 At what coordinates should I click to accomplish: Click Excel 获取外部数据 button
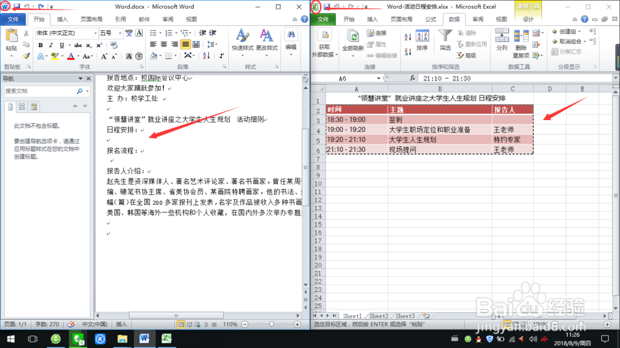[324, 43]
